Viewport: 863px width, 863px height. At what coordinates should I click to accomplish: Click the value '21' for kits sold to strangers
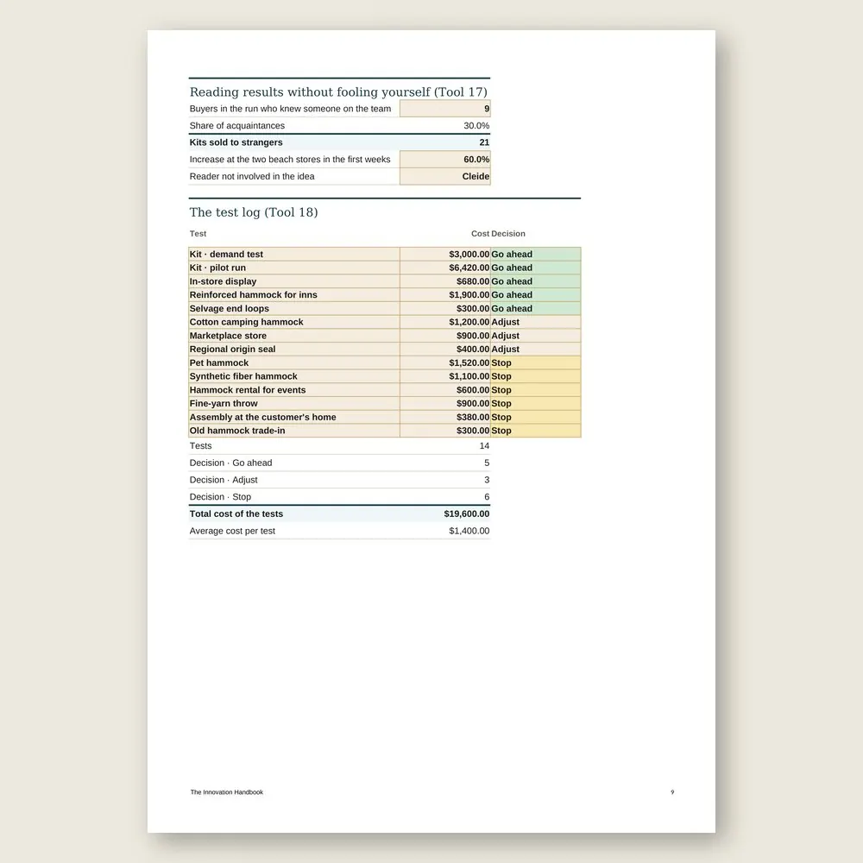pos(484,142)
